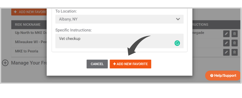
Task: Click trash icon for Milwaukee WI ride
Action: pyautogui.click(x=234, y=43)
